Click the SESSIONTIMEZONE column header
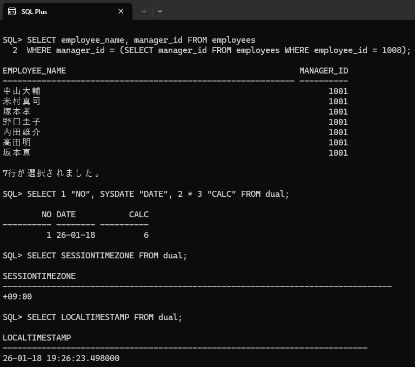Viewport: 415px width, 367px height. pos(39,276)
